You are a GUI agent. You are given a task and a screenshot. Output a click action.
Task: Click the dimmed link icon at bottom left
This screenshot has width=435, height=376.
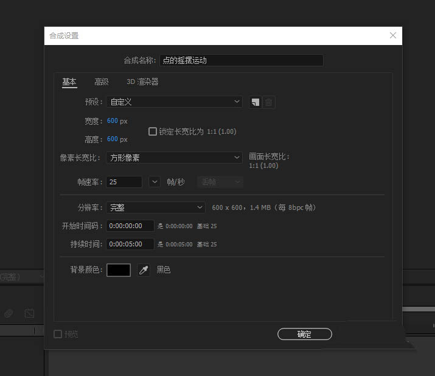pos(9,313)
